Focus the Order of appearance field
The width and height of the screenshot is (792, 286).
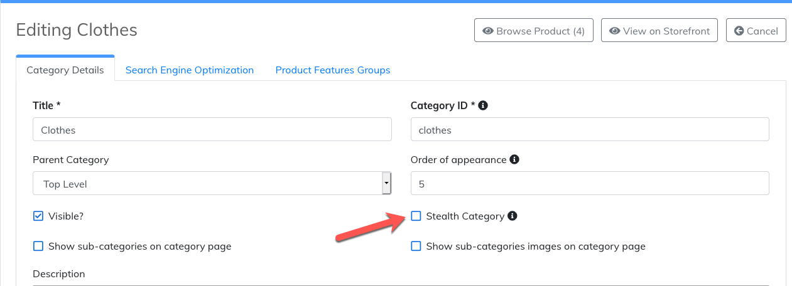tap(590, 184)
